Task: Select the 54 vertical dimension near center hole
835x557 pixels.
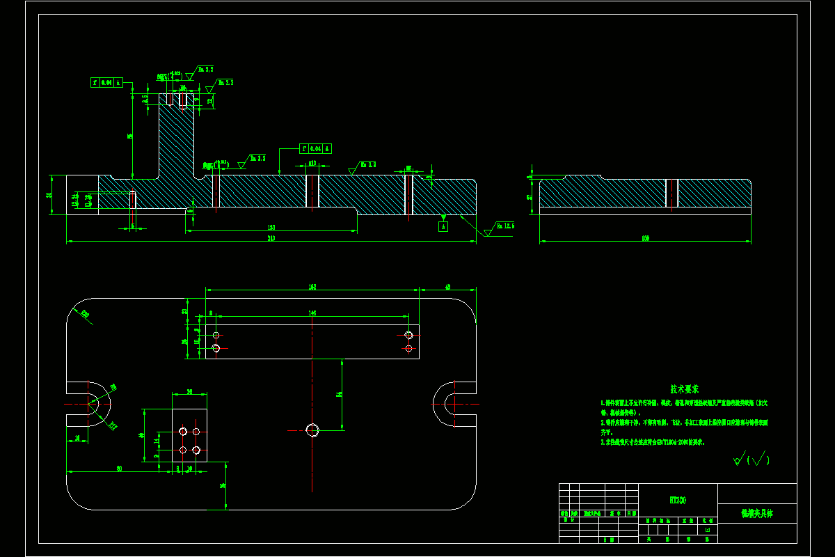Action: (339, 394)
